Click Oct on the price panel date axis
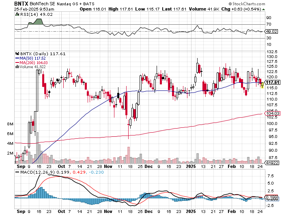 (x=61, y=166)
